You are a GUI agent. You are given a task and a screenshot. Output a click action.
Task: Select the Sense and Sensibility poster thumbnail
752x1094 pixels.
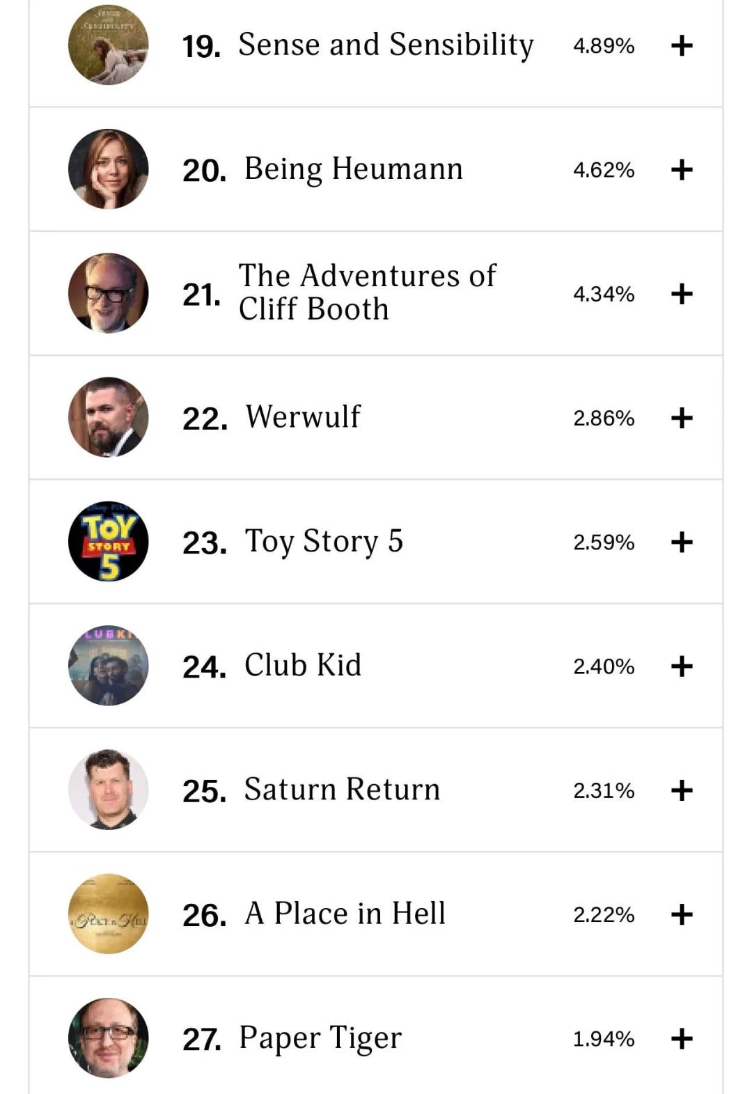pos(109,45)
